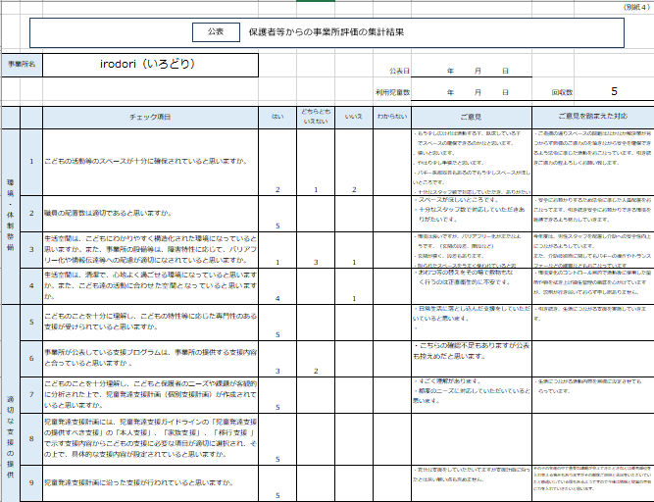Screen dimensions: 654x502
Task: Select the 環境・体制整備 category cell
Action: pos(11,208)
